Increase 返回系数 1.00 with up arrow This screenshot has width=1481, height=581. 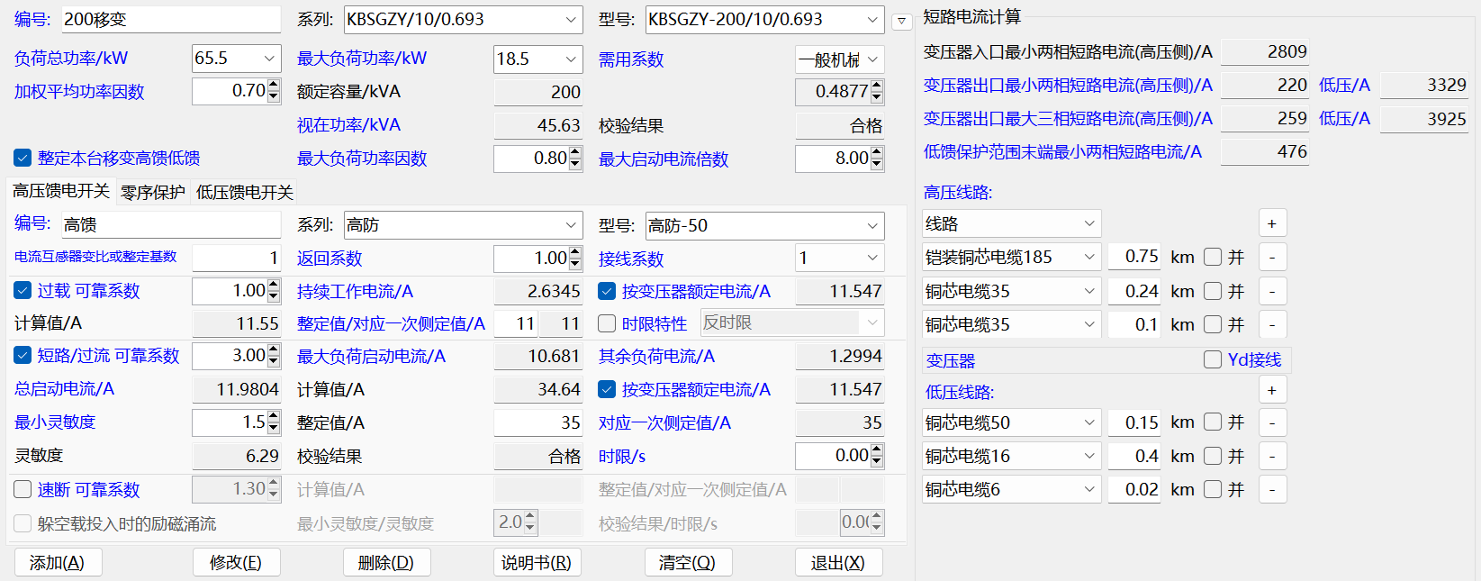click(x=575, y=252)
